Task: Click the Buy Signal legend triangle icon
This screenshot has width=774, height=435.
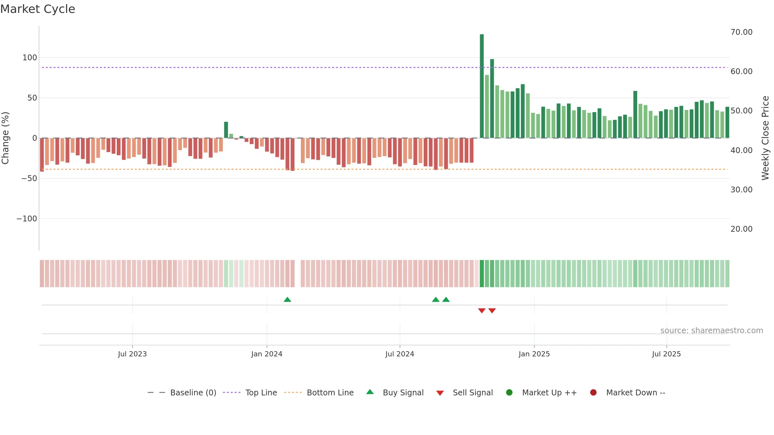Action: pos(370,392)
